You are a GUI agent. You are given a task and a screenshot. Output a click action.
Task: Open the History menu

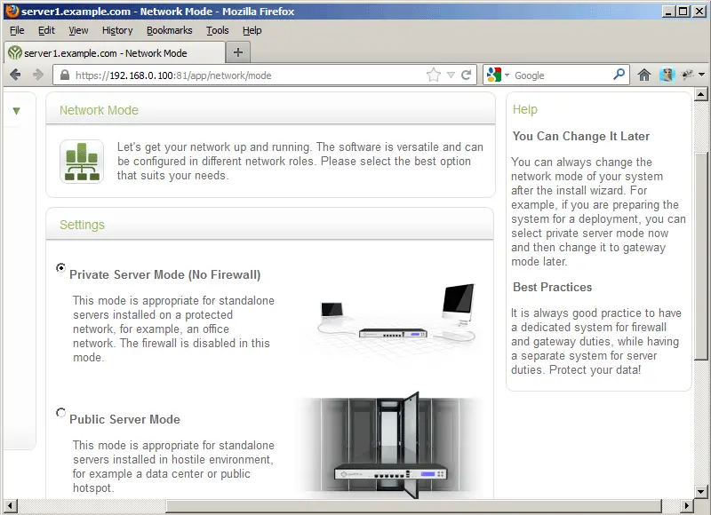click(x=117, y=30)
